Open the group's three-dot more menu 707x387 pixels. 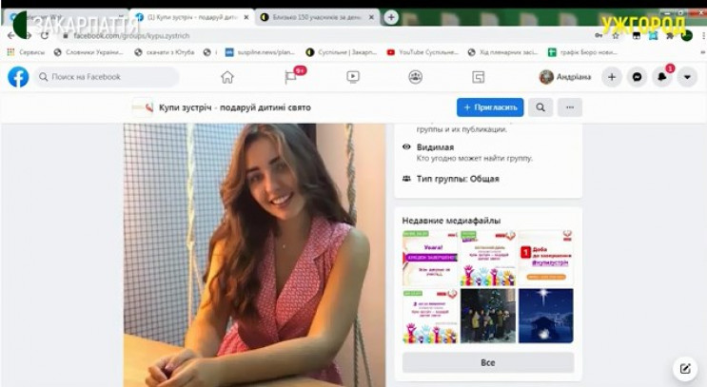coord(570,107)
